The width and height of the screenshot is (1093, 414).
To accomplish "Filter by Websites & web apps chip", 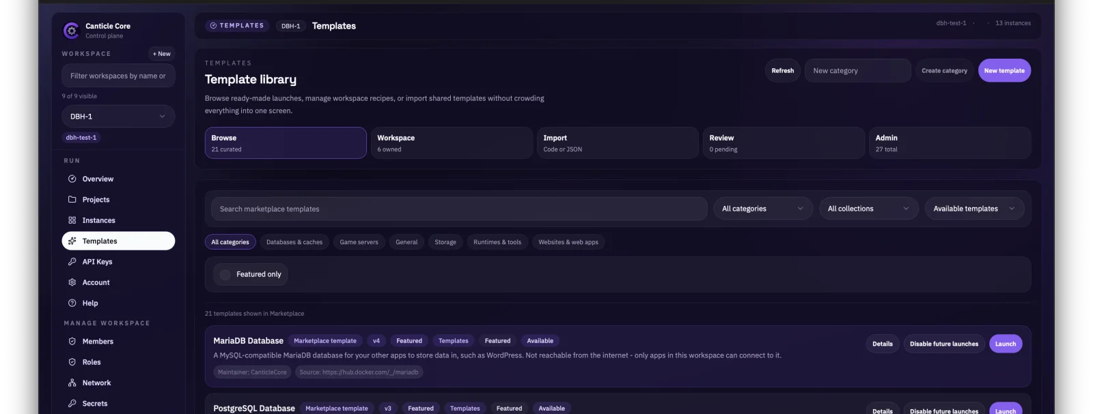I will tap(568, 242).
